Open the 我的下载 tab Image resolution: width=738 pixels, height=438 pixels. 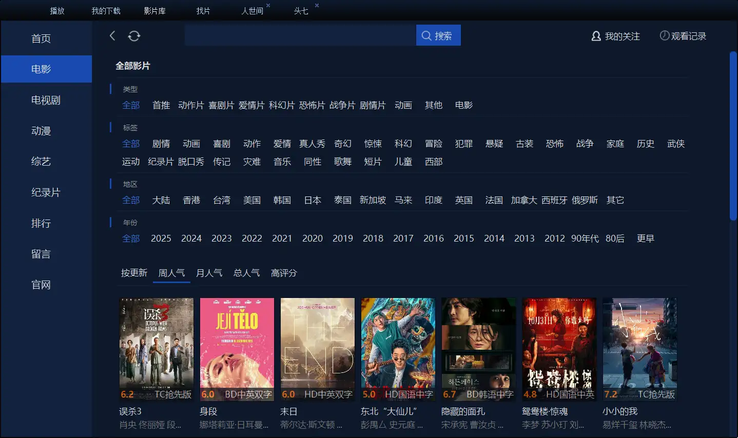click(x=106, y=11)
